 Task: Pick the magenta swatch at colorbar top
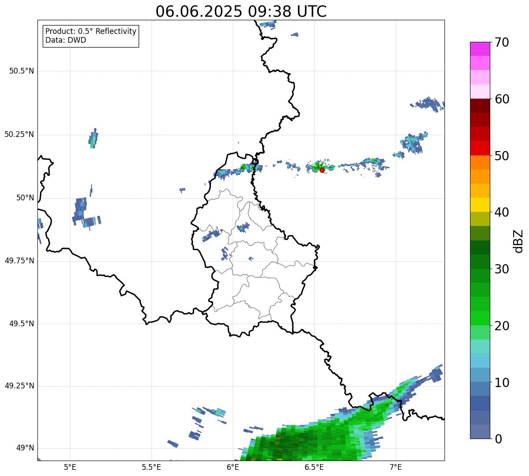[x=480, y=49]
